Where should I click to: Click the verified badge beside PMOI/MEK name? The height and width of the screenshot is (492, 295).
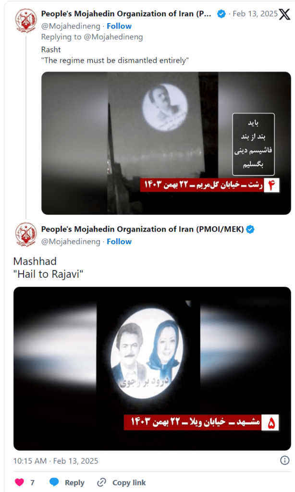(x=250, y=229)
